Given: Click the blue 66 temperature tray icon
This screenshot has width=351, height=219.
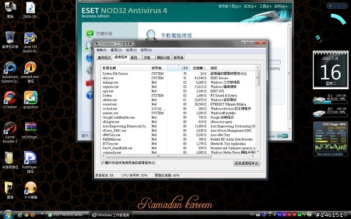Looking at the screenshot, I should pyautogui.click(x=280, y=215).
